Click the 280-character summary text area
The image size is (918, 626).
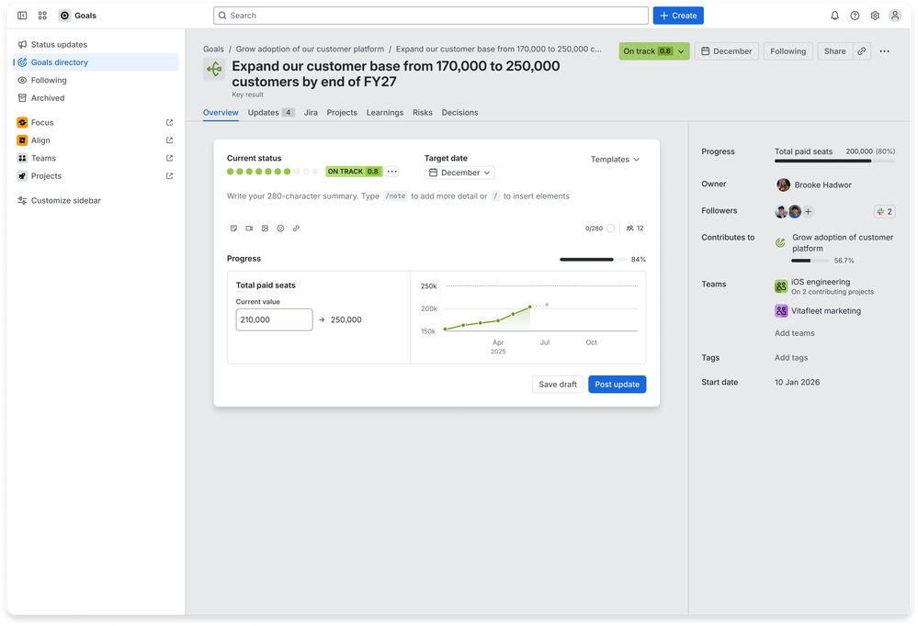pyautogui.click(x=398, y=196)
